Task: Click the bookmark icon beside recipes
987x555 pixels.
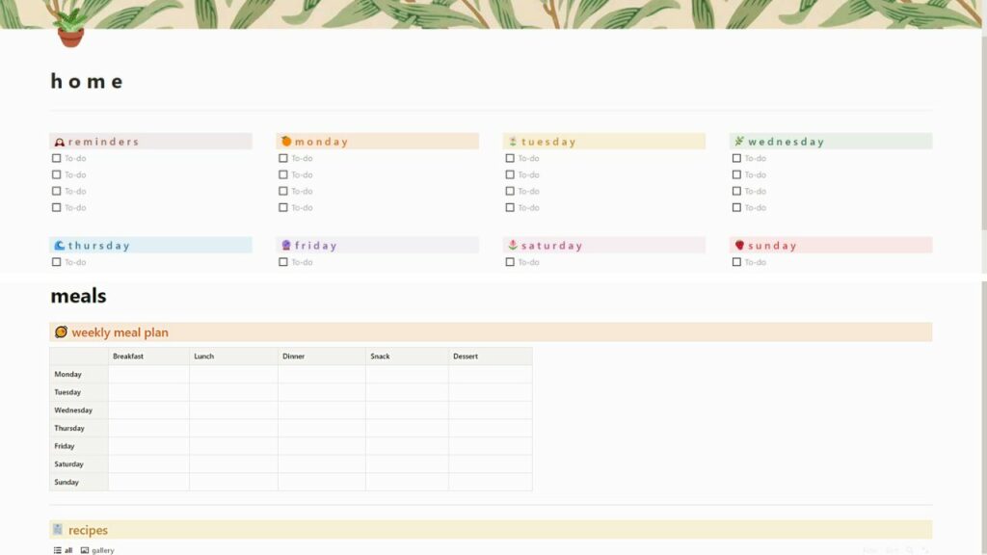Action: (x=57, y=529)
